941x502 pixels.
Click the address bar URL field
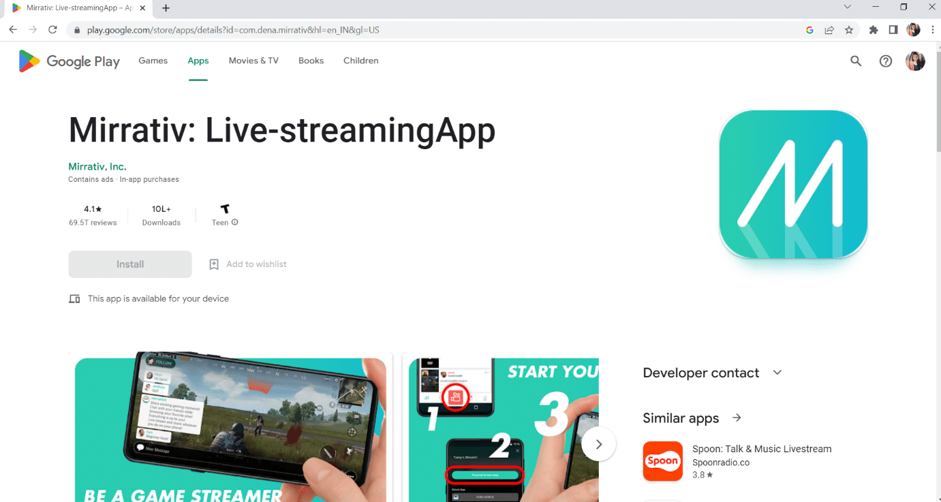(x=436, y=31)
